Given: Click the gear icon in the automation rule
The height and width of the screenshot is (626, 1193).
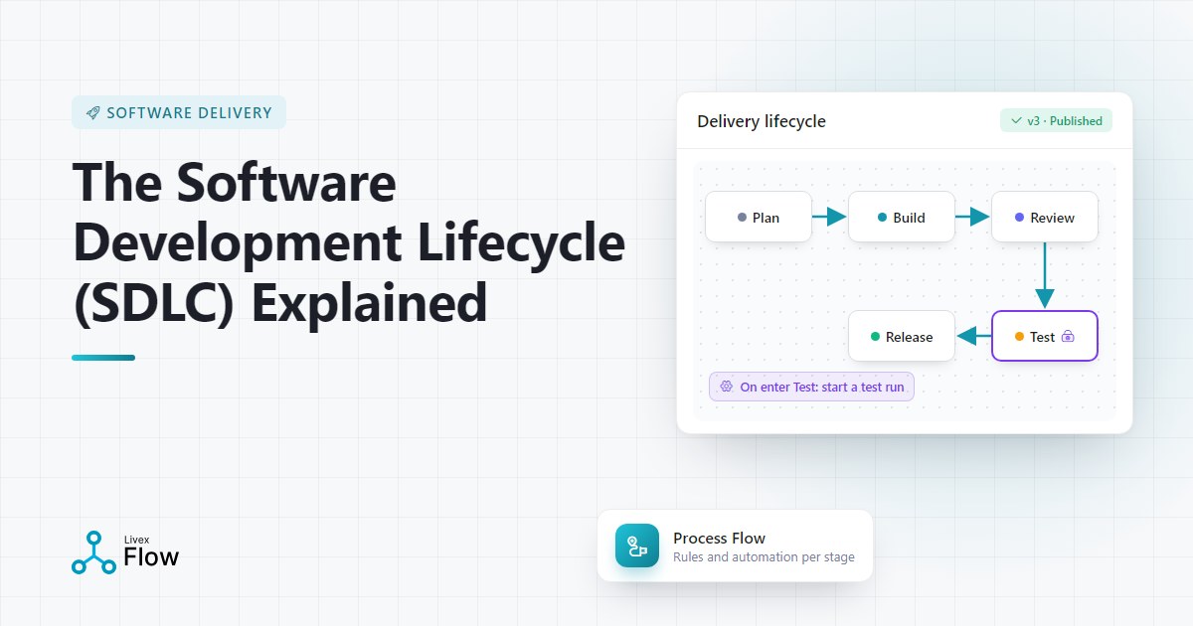Looking at the screenshot, I should coord(727,387).
